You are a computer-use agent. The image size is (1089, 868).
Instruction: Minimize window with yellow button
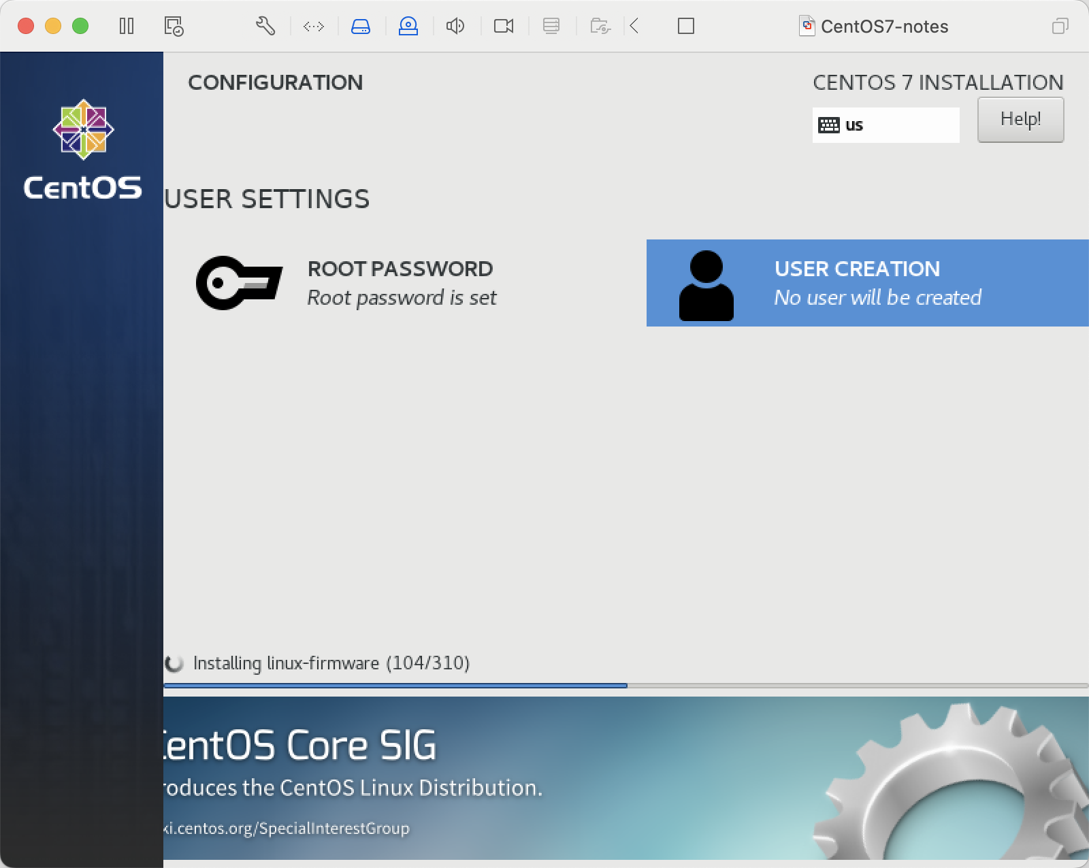[53, 27]
